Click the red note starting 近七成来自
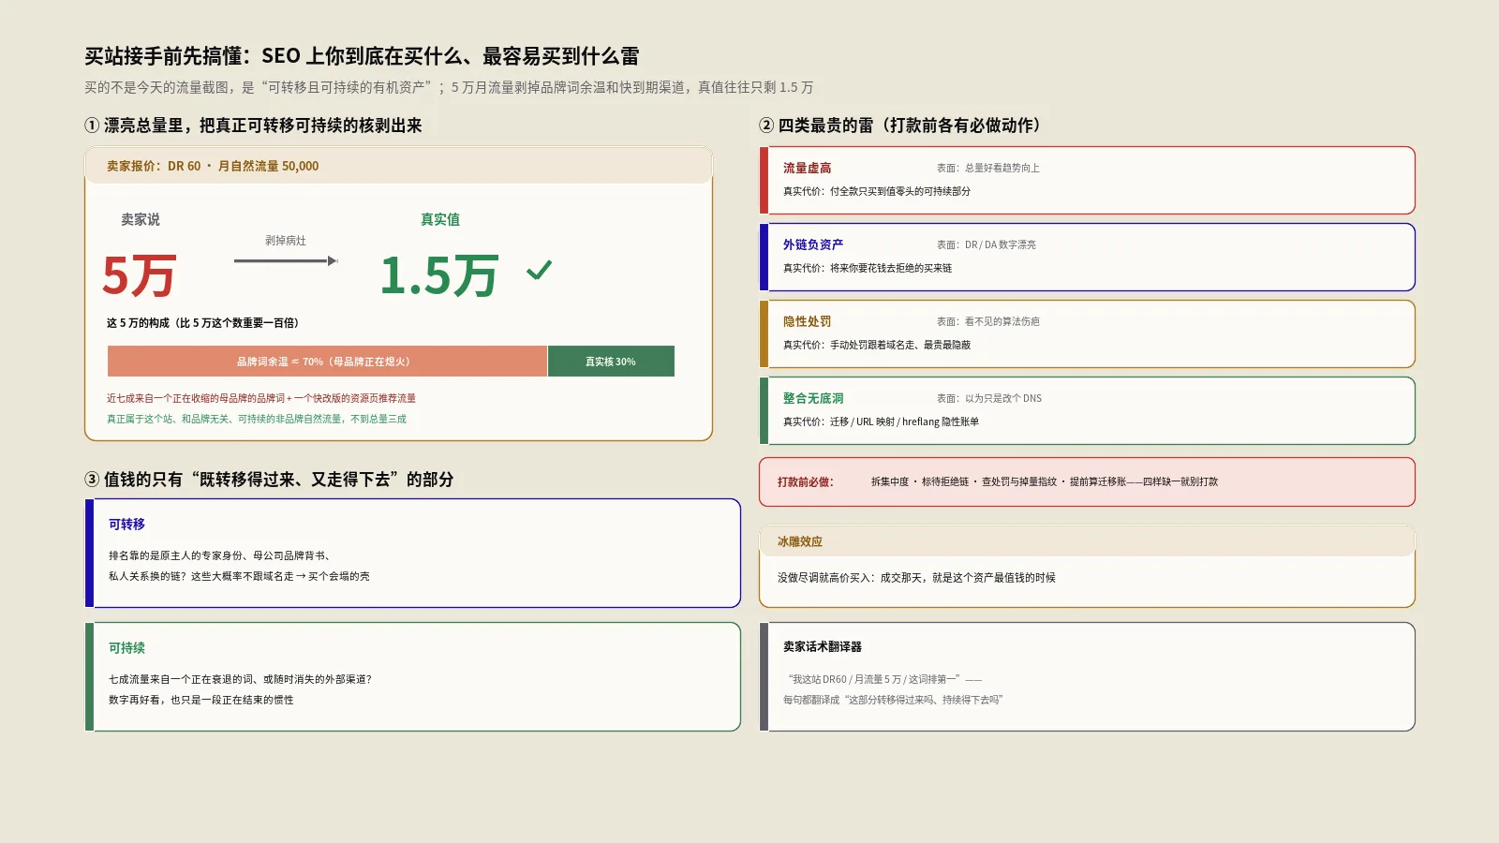 coord(261,398)
